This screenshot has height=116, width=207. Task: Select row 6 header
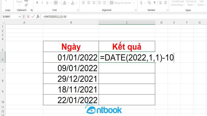[3, 57]
